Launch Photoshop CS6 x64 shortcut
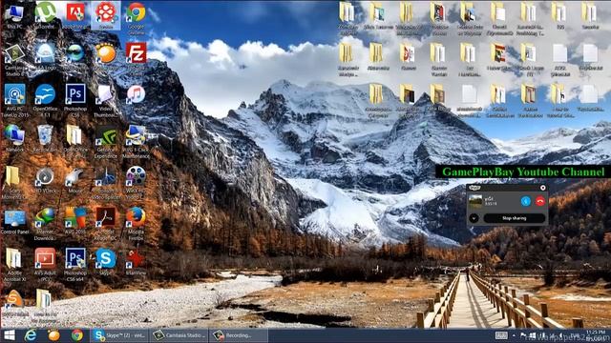611x343 pixels. [x=75, y=265]
